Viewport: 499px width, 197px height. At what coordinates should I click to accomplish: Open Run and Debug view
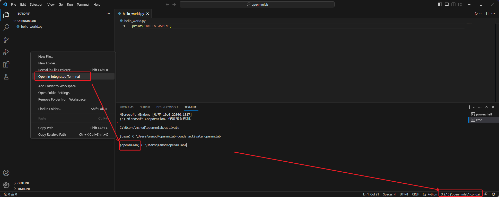(x=6, y=52)
